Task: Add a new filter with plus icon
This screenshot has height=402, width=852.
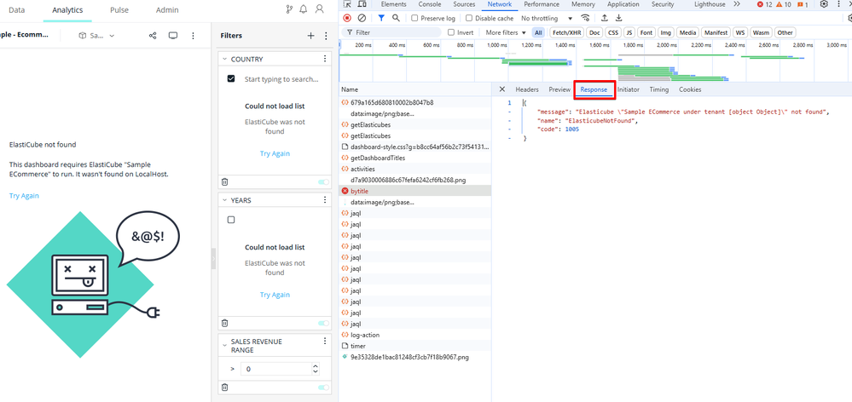Action: tap(311, 36)
